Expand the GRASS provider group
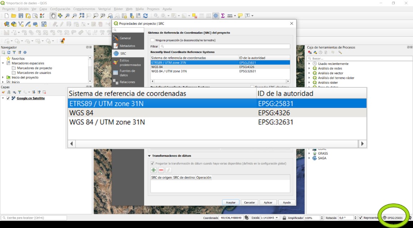This screenshot has width=413, height=228. [309, 153]
